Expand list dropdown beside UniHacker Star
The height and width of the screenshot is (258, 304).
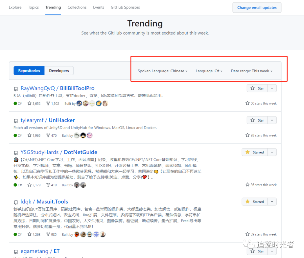coord(272,120)
